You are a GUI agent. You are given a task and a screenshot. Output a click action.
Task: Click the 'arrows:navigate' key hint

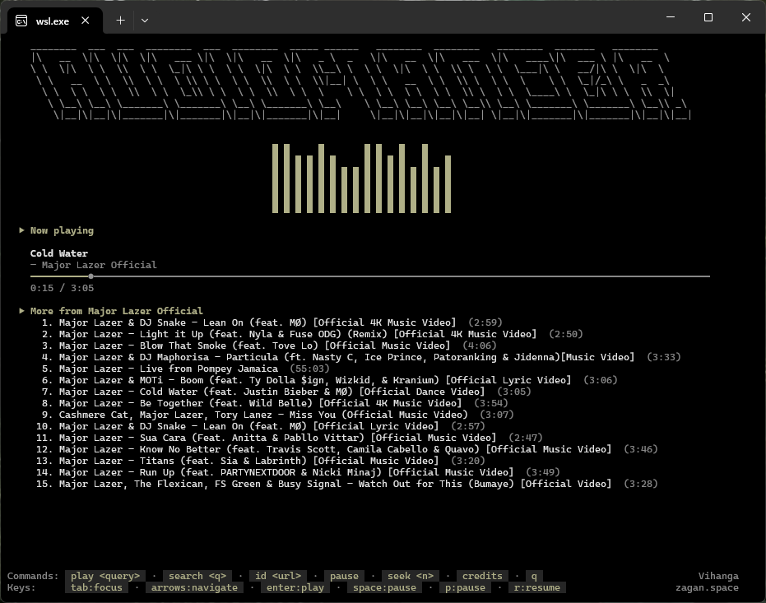tap(194, 587)
